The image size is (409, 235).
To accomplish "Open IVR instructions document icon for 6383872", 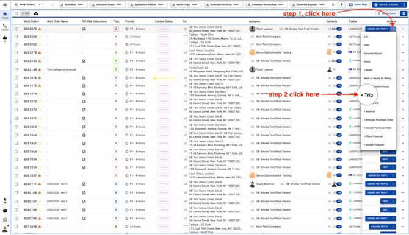I will [x=84, y=29].
